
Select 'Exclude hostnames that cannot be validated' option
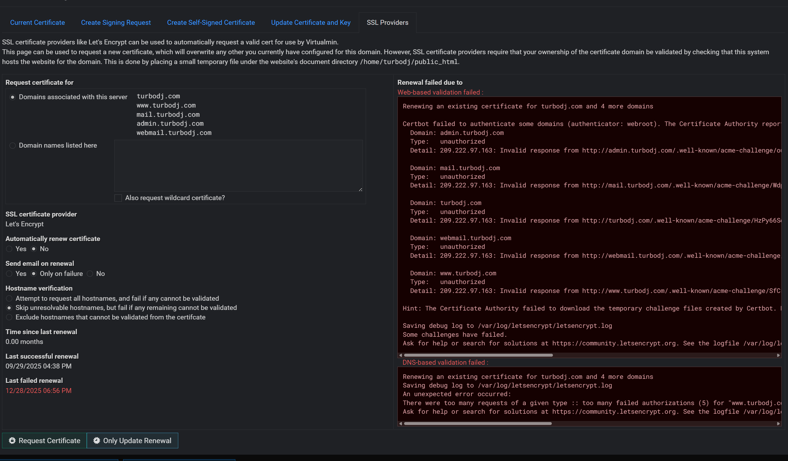tap(9, 317)
